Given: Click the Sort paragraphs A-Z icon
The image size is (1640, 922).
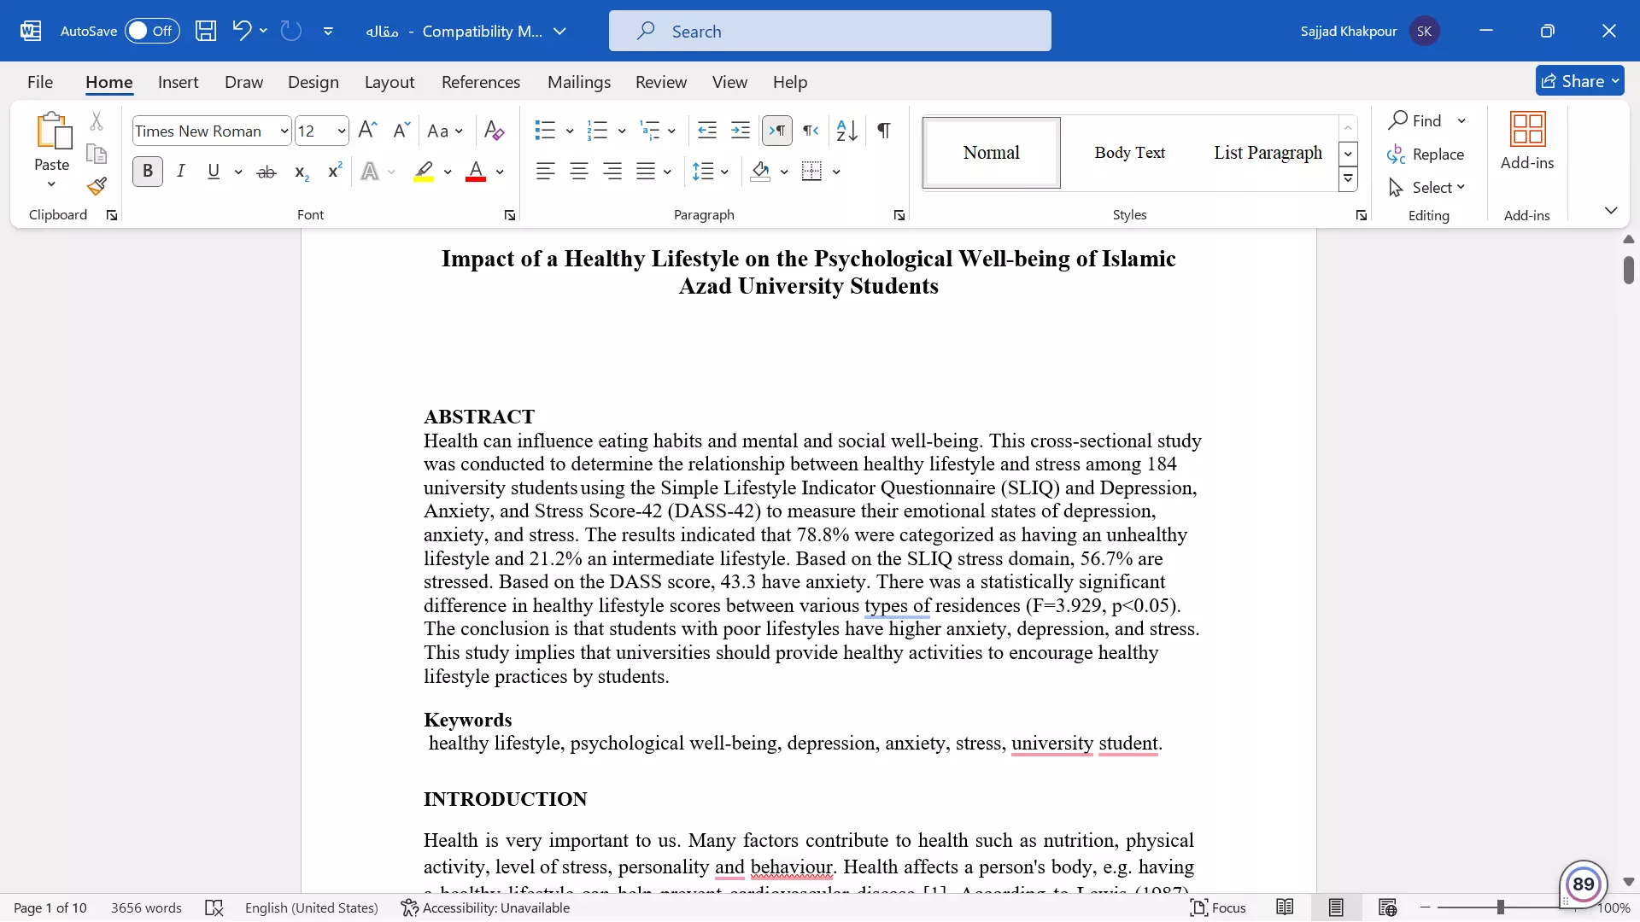Looking at the screenshot, I should coord(846,131).
